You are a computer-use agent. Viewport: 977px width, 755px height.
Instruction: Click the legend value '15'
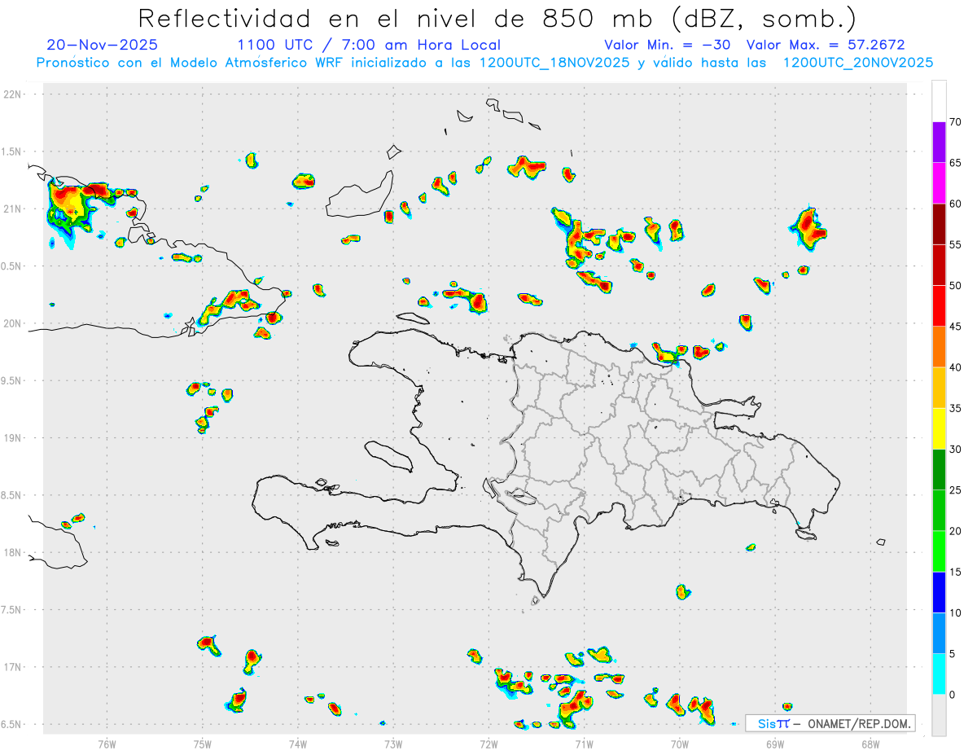pos(955,572)
